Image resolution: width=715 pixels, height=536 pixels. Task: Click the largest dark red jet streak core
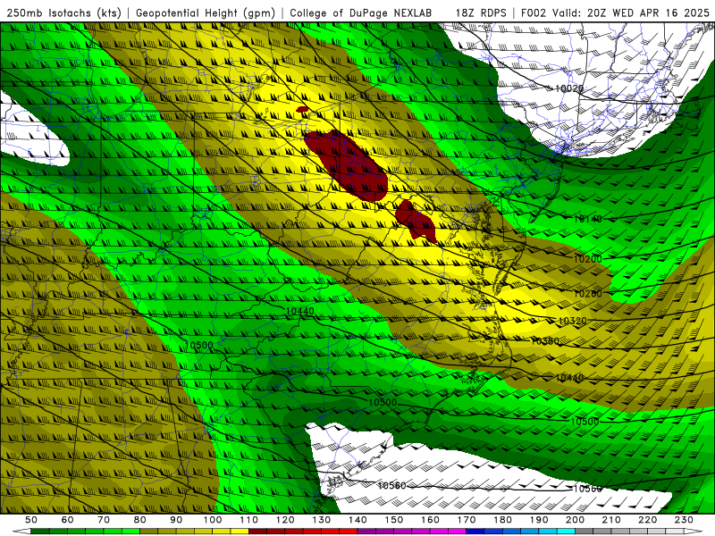(348, 165)
